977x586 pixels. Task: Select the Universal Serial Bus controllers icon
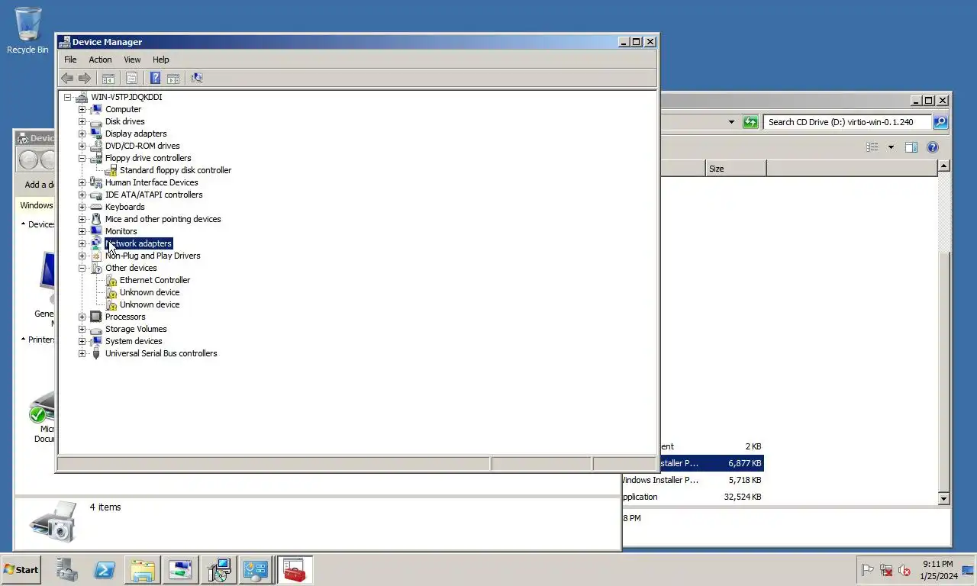point(96,353)
